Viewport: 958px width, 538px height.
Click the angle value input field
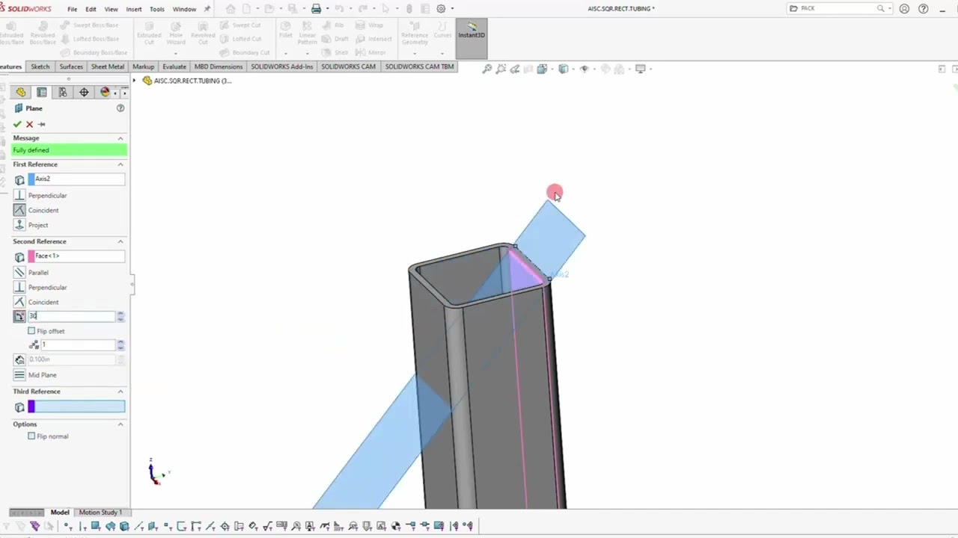click(72, 316)
